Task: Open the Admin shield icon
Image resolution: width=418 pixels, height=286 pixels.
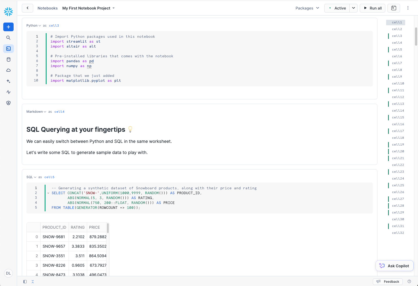Action: pos(8,103)
